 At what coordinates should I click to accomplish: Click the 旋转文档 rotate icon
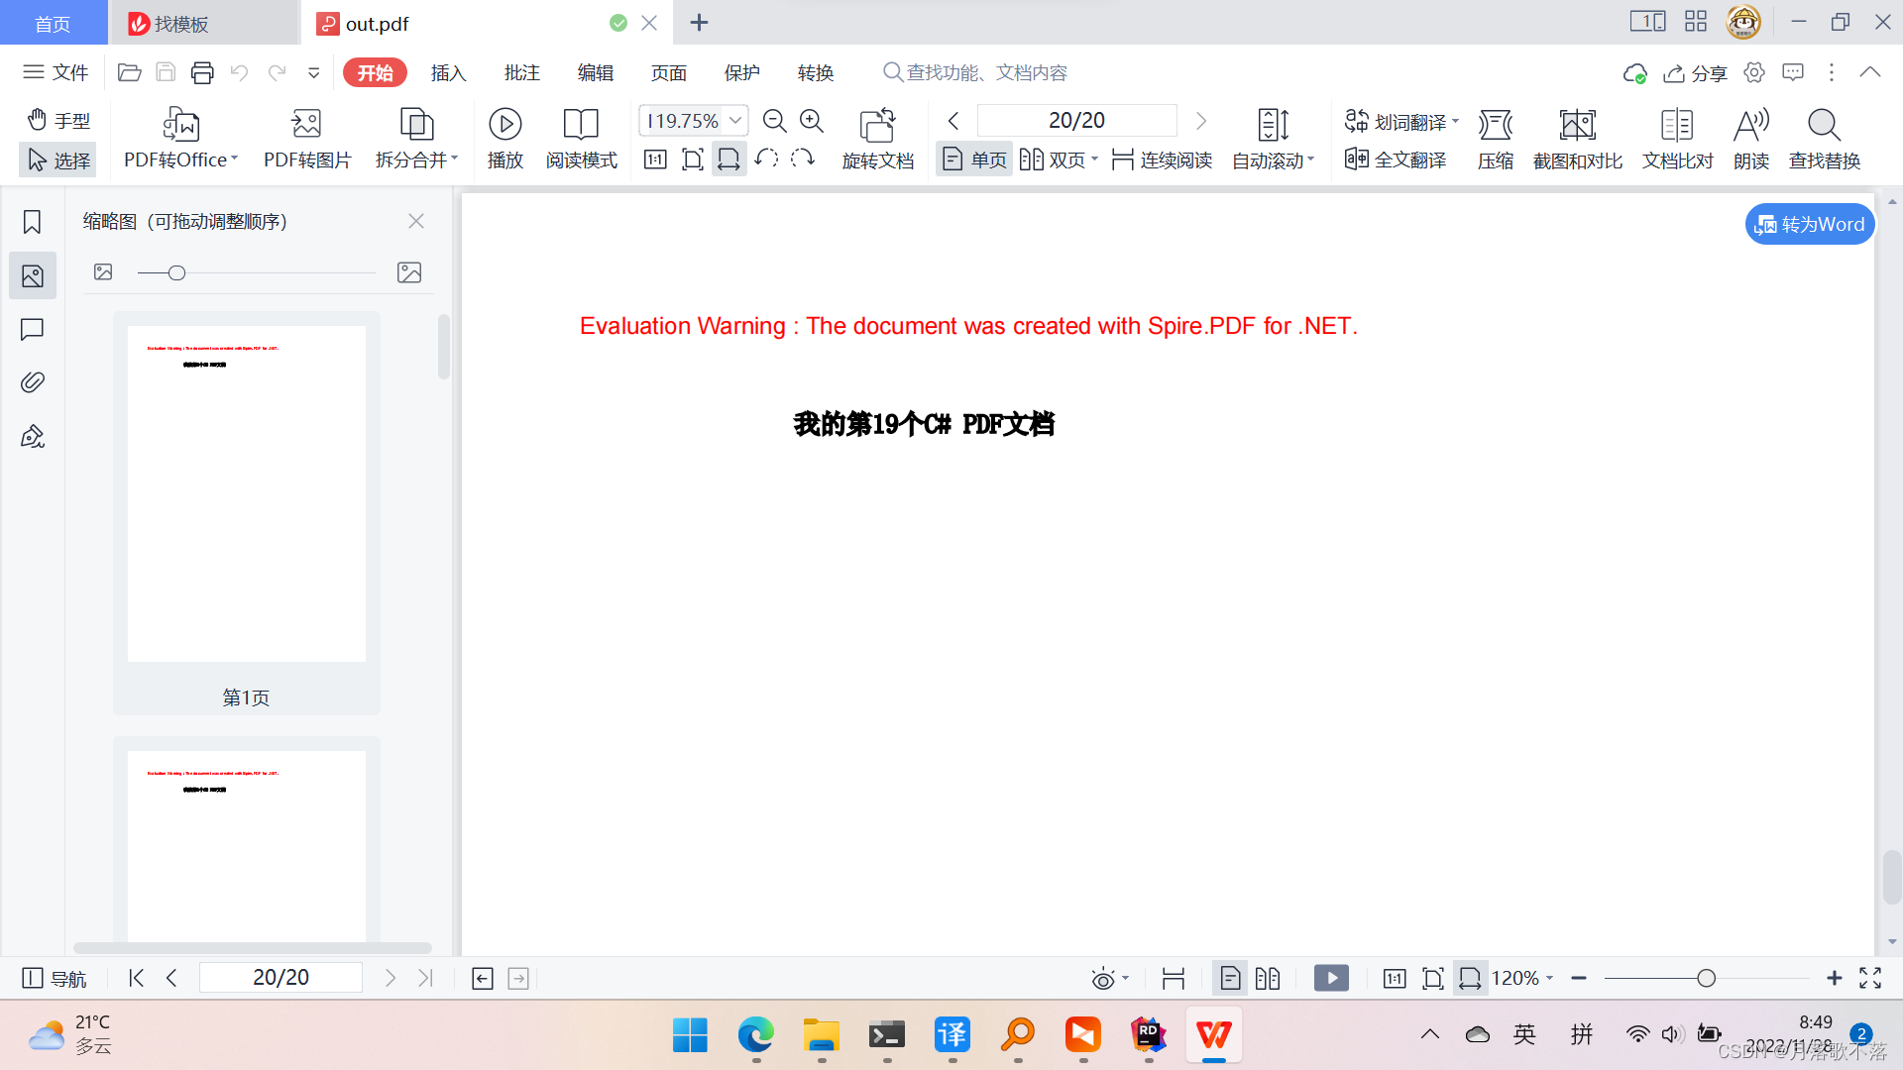pyautogui.click(x=876, y=137)
